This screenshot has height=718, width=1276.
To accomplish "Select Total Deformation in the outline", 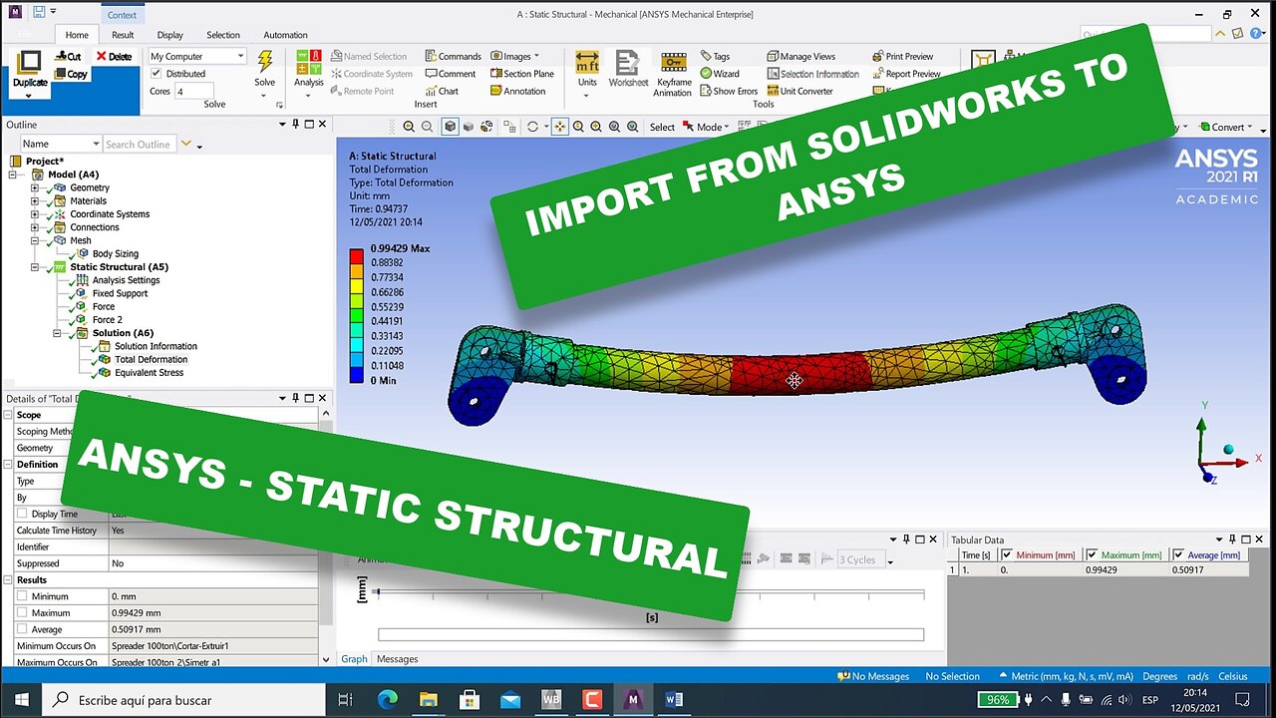I will tap(151, 359).
